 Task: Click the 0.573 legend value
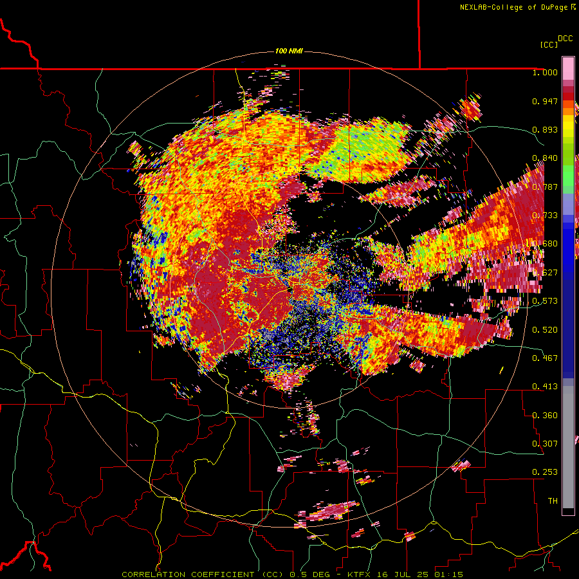pos(545,301)
